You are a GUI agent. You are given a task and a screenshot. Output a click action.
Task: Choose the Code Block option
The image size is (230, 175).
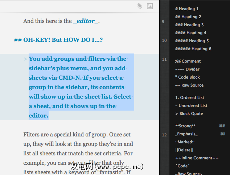(187, 77)
